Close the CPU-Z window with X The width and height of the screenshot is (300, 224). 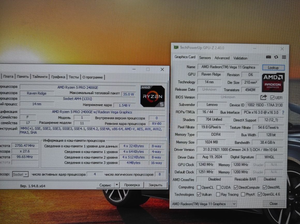pyautogui.click(x=162, y=69)
